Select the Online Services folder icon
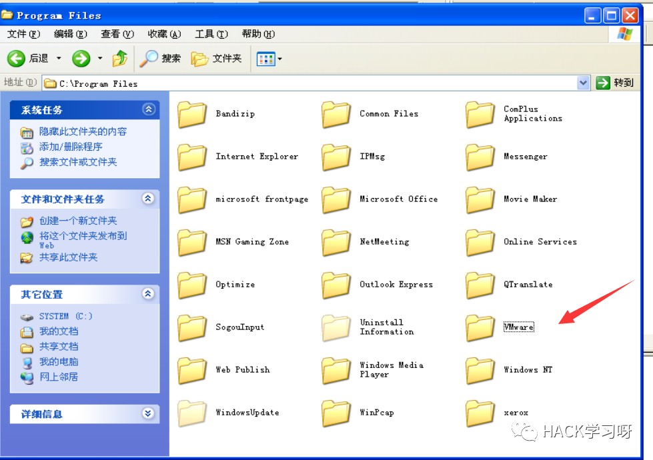The height and width of the screenshot is (460, 653). coord(480,242)
